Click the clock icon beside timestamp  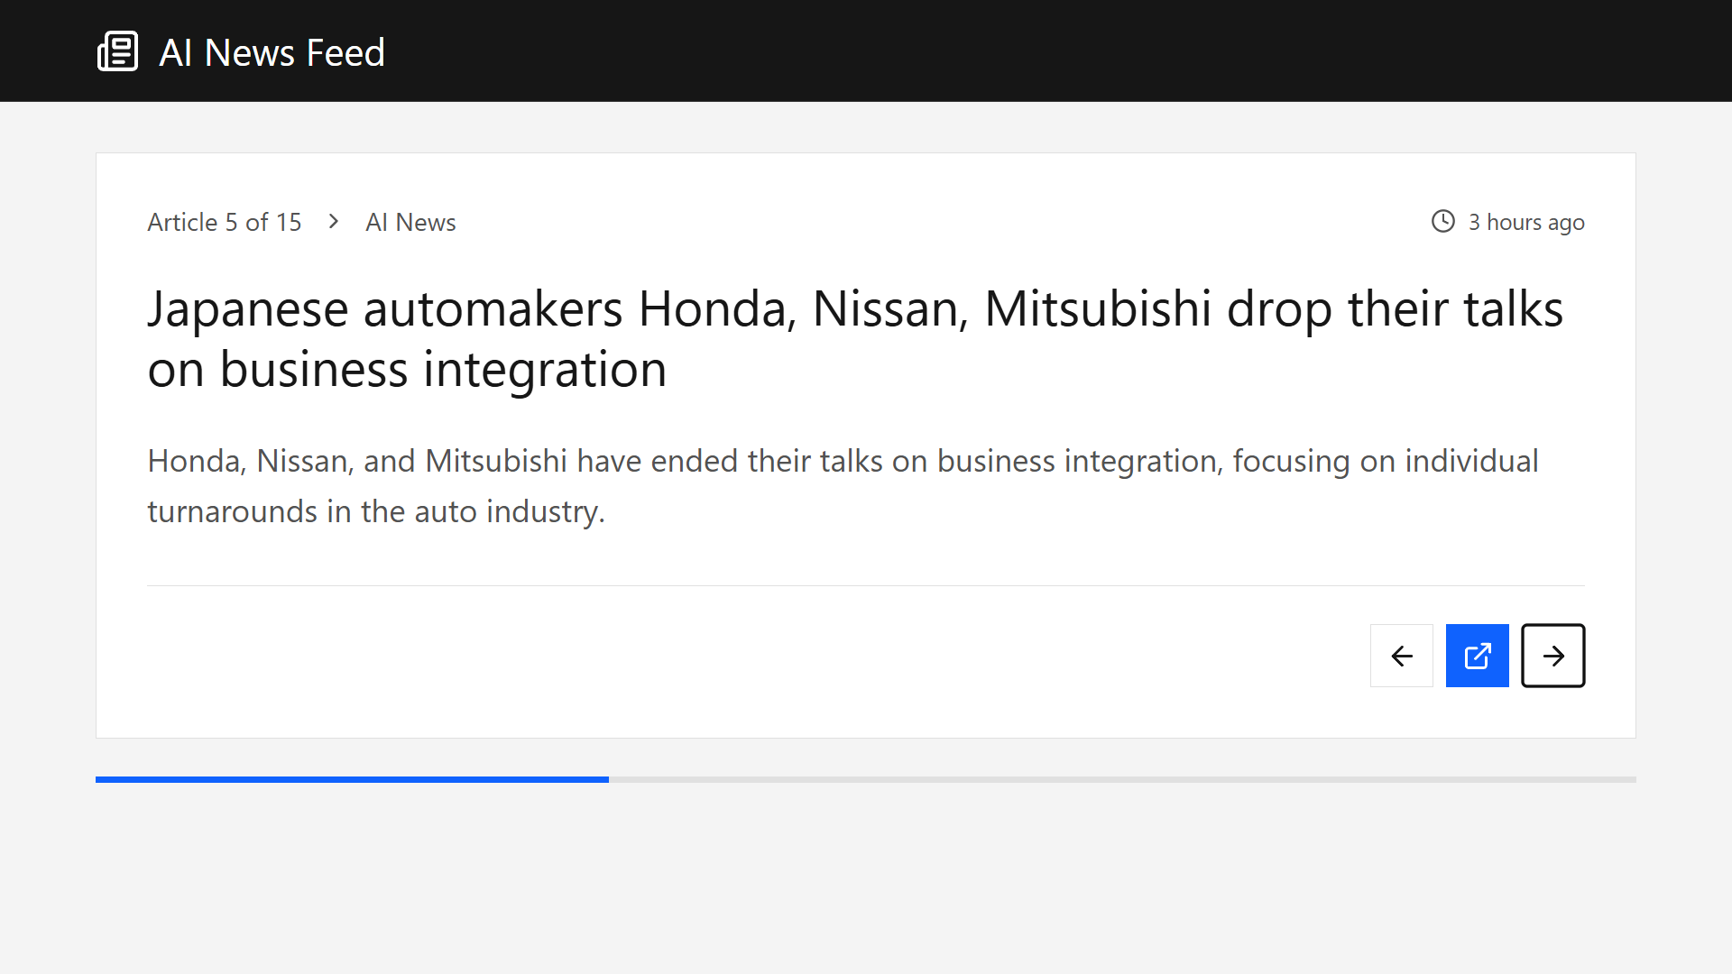click(x=1443, y=221)
